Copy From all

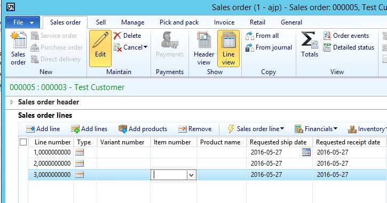pyautogui.click(x=262, y=36)
